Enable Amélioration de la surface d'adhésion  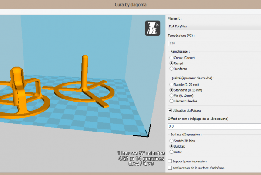pyautogui.click(x=170, y=168)
